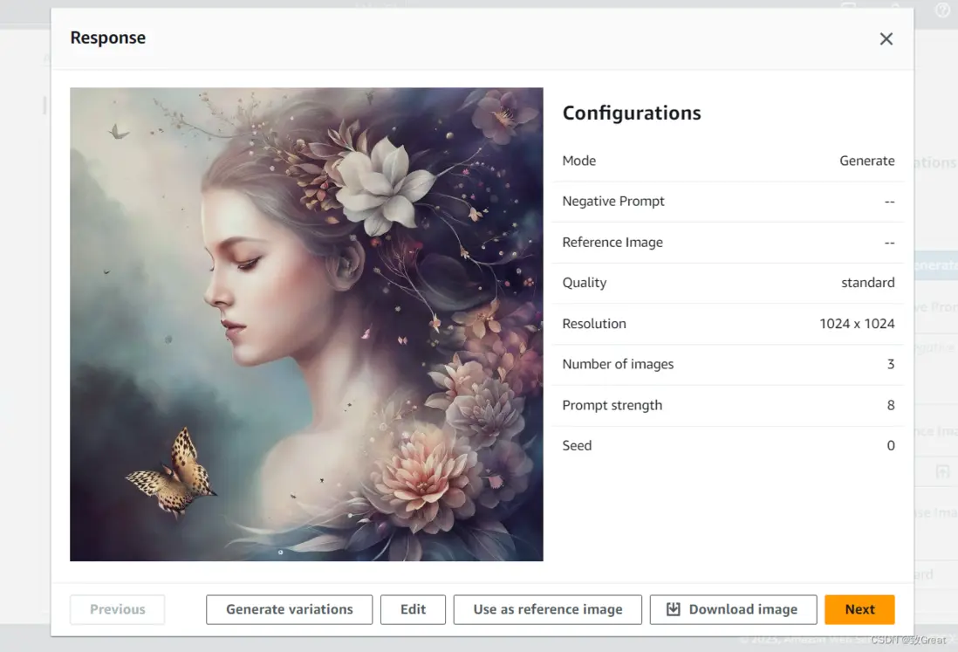The image size is (958, 652).
Task: Click the Mode label
Action: [578, 161]
